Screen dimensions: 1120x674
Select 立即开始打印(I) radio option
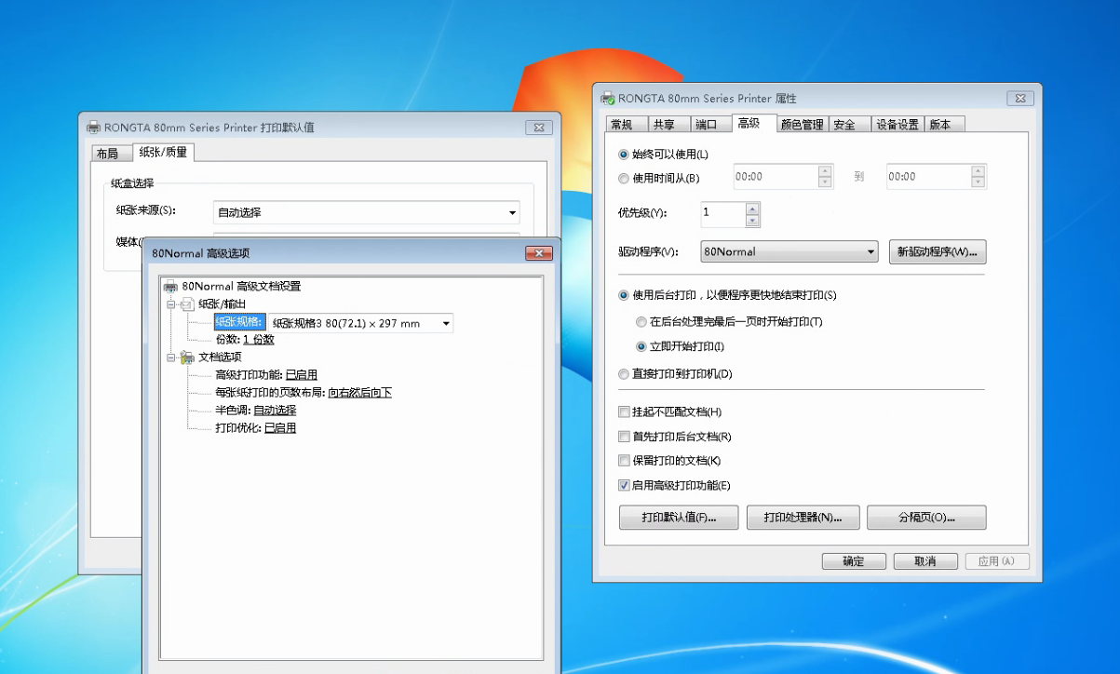[x=641, y=346]
